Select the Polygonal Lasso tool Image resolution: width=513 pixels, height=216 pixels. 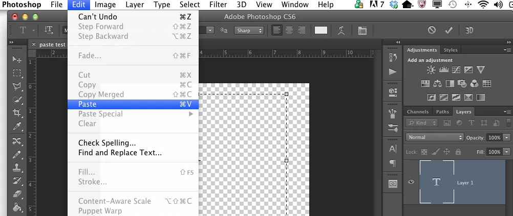[17, 86]
